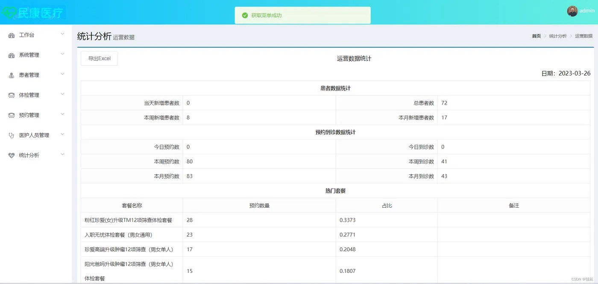Open the 患者管理 menu item
The image size is (598, 284).
pyautogui.click(x=36, y=75)
